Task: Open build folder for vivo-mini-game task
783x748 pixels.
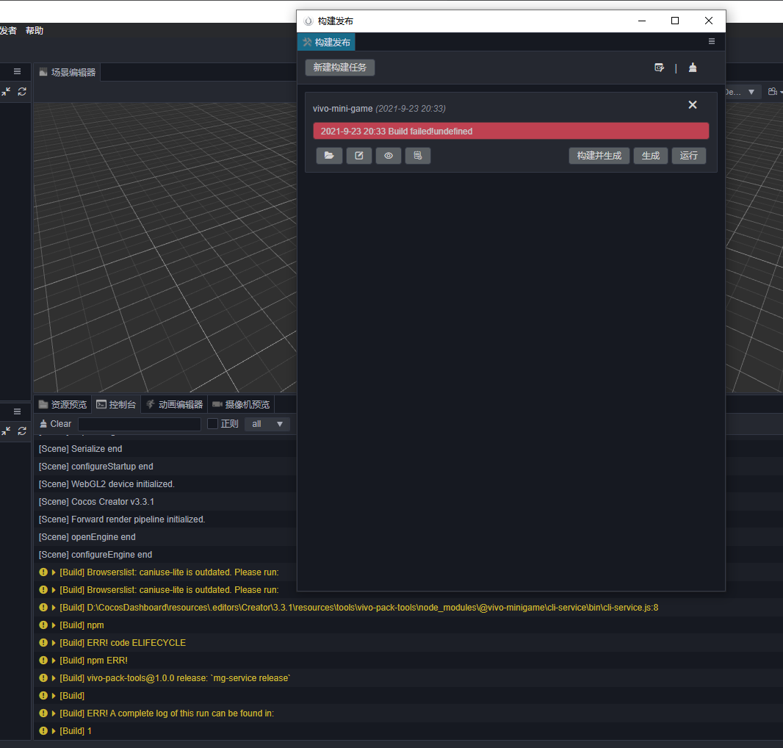Action: tap(329, 155)
